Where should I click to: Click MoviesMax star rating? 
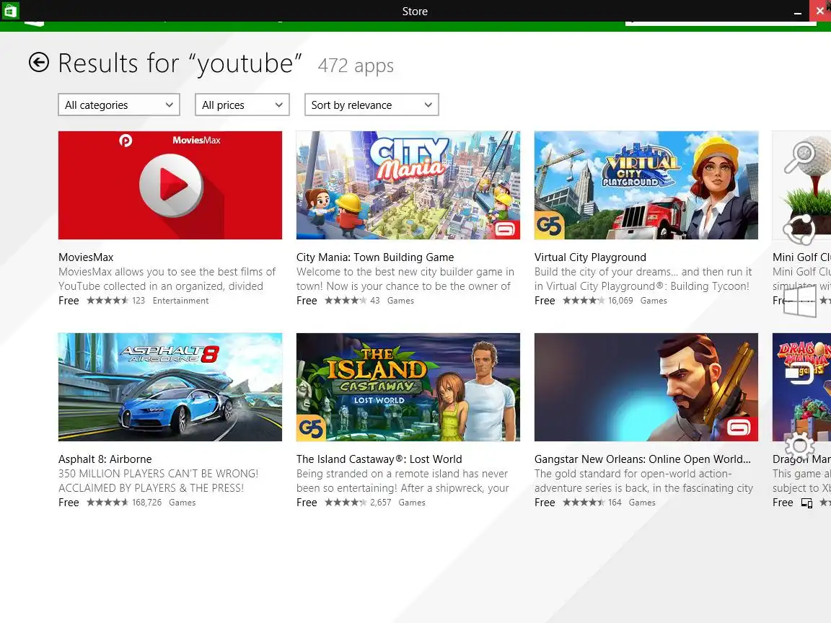tap(107, 301)
